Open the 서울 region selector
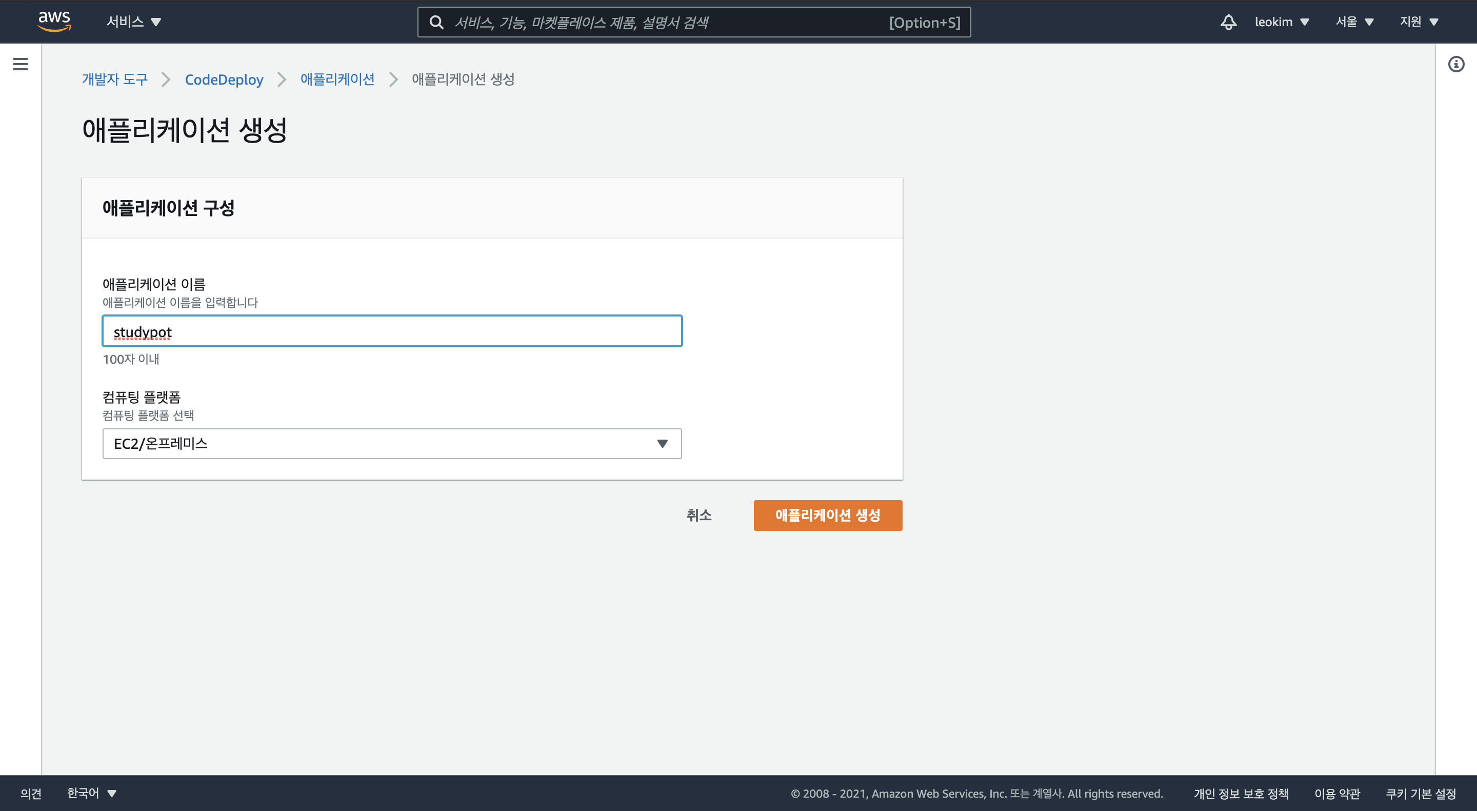The width and height of the screenshot is (1477, 811). (x=1354, y=22)
